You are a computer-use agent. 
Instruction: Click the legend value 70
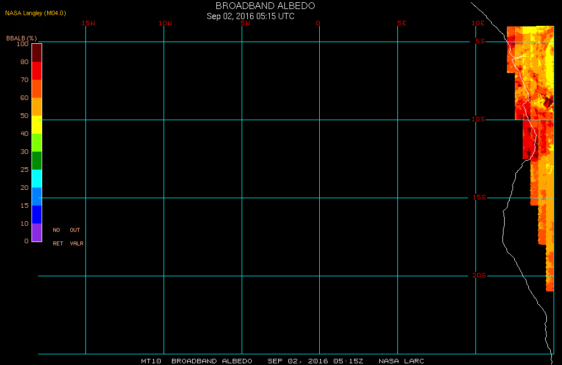coord(24,80)
